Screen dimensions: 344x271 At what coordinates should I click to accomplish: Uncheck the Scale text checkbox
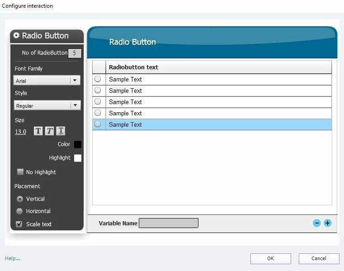pyautogui.click(x=19, y=224)
